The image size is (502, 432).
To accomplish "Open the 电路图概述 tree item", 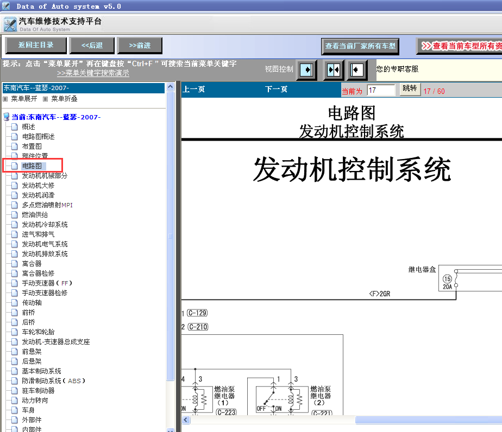I will click(x=39, y=137).
